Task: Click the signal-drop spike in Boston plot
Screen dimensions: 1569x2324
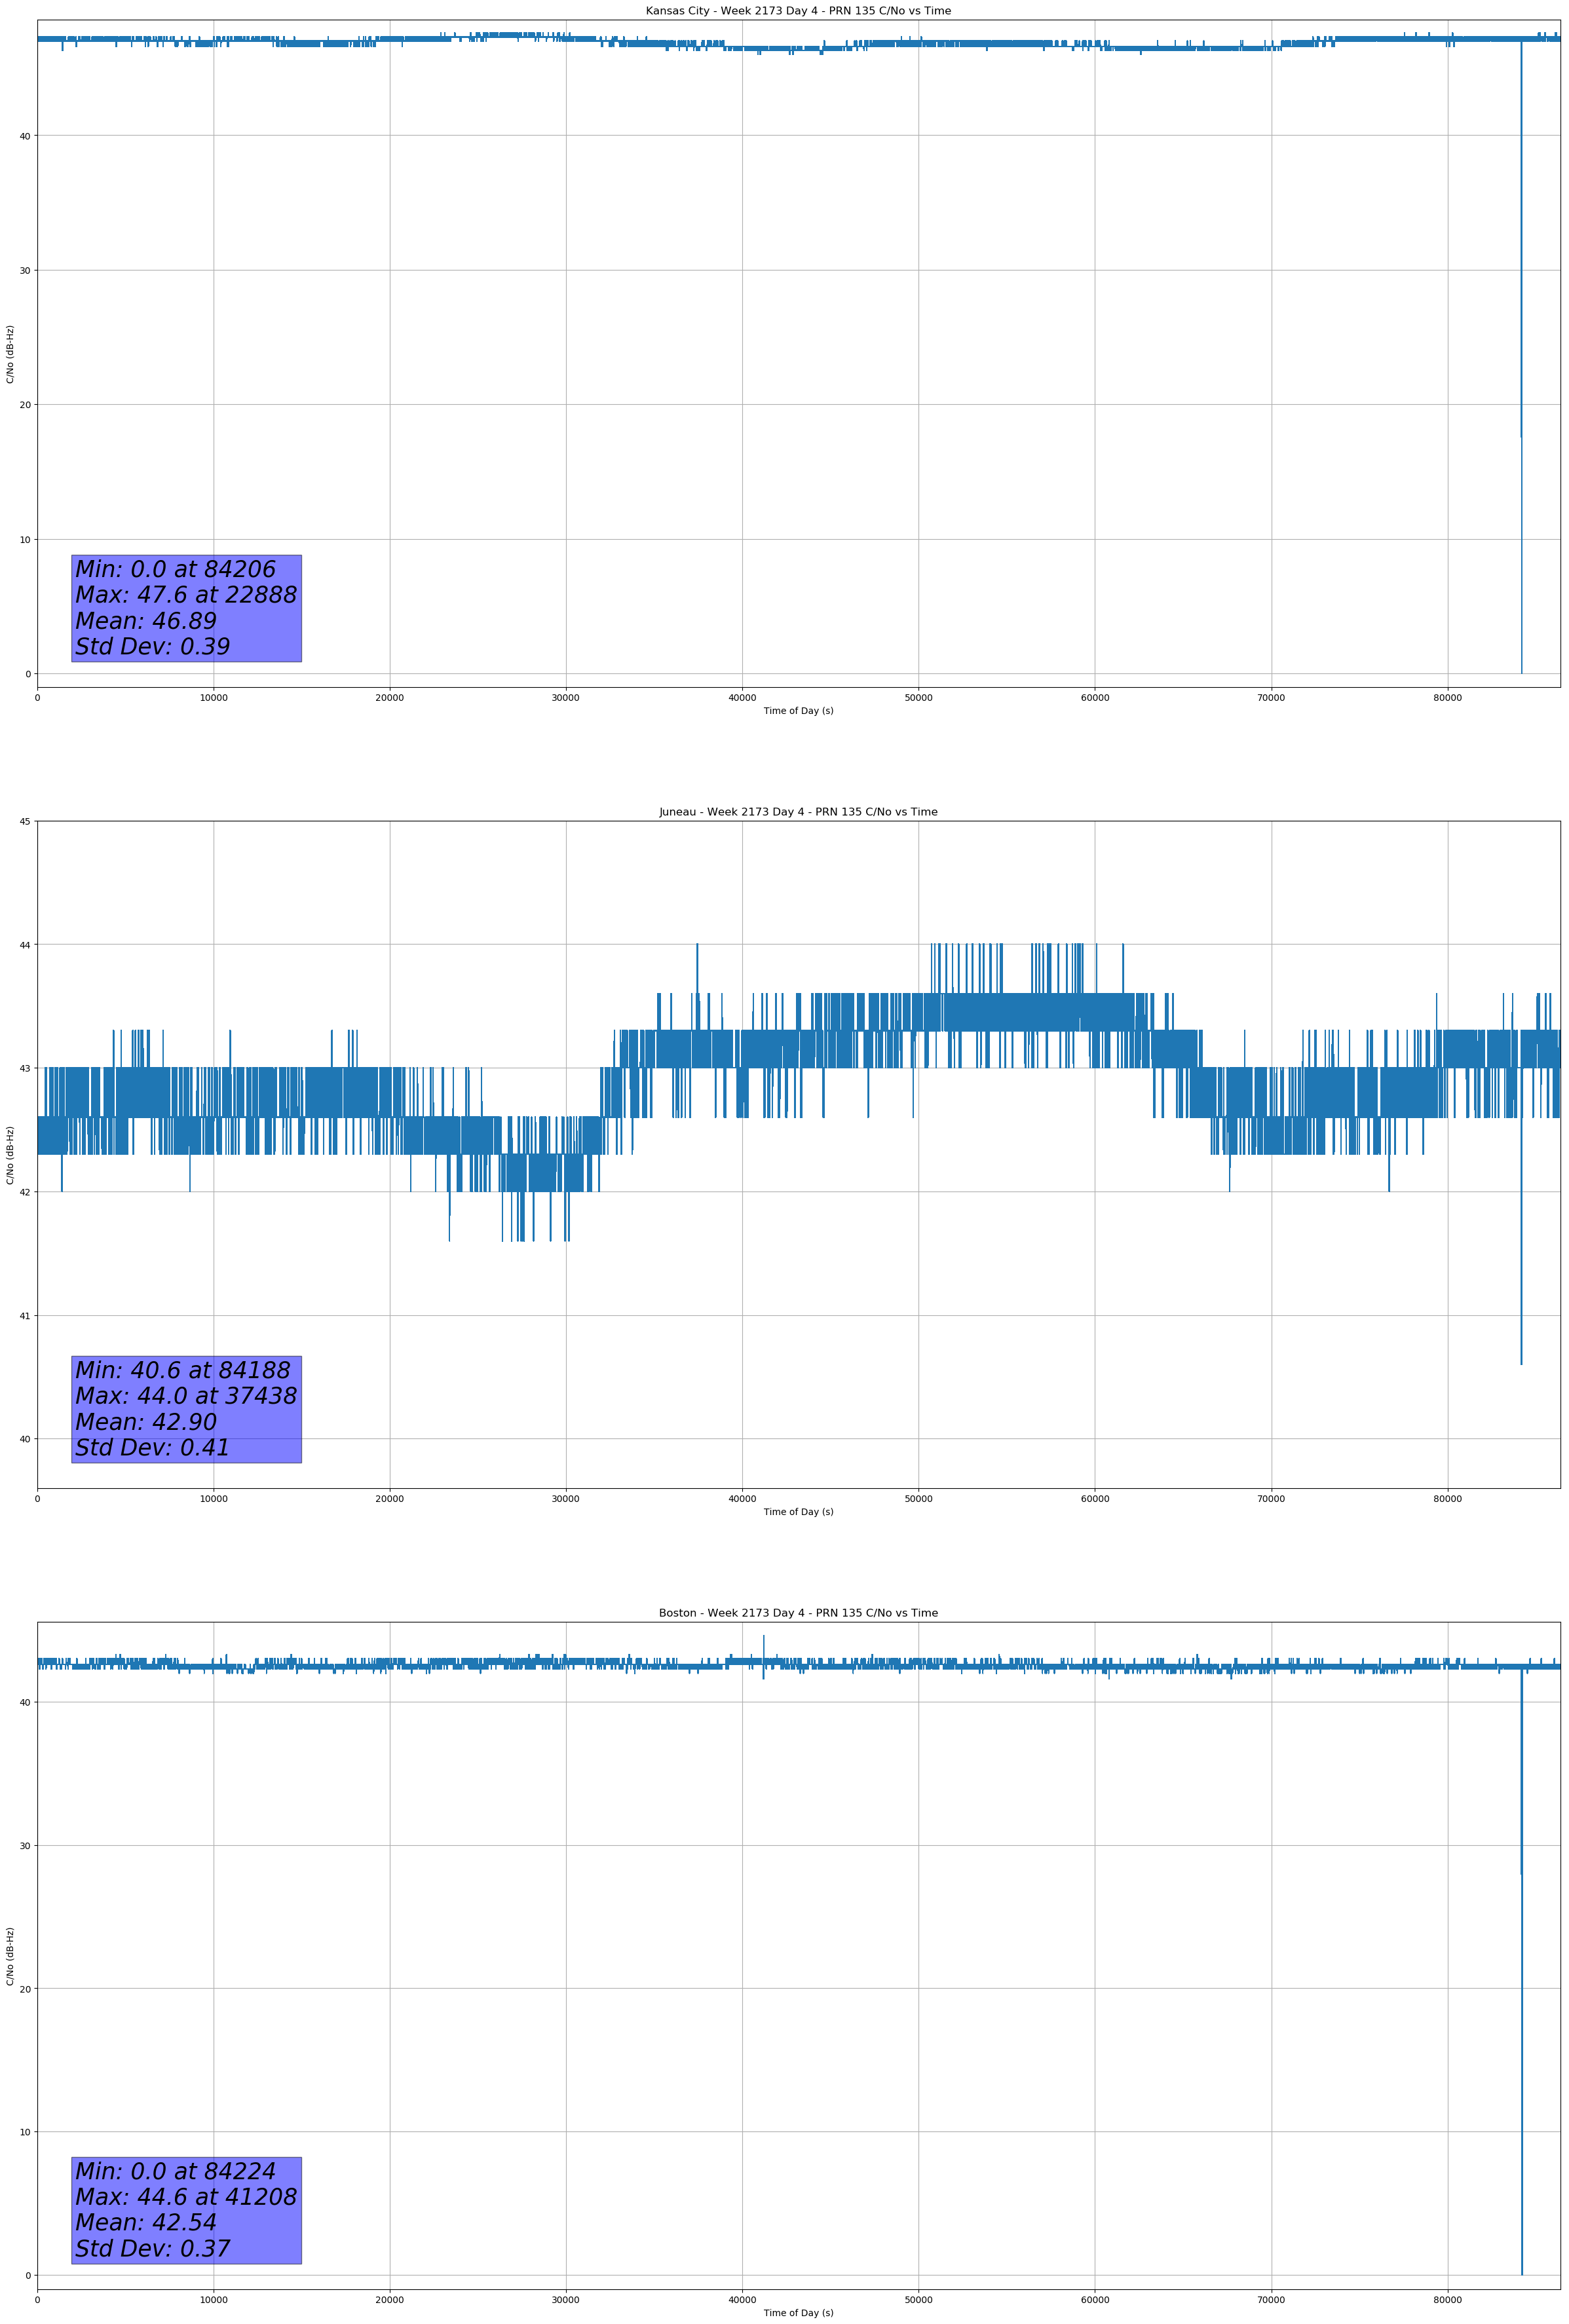Action: tap(1521, 1970)
